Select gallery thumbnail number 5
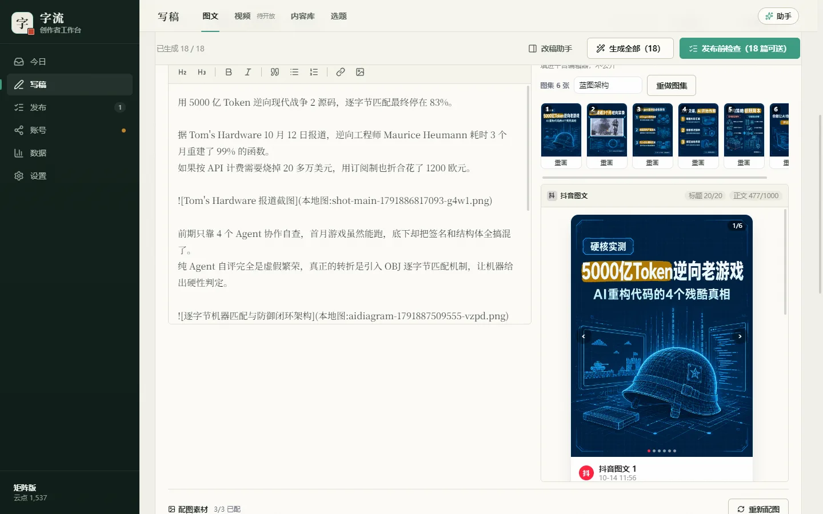The height and width of the screenshot is (514, 823). point(744,130)
